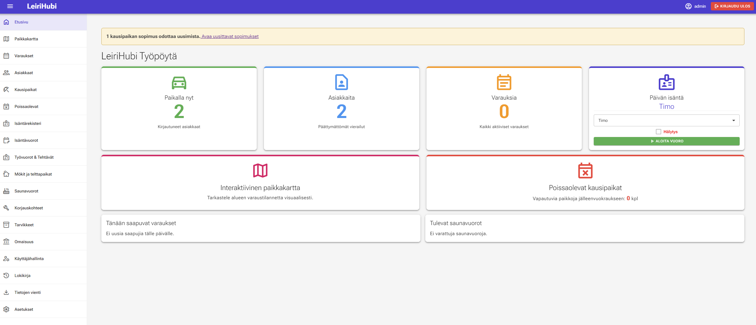Click the LeiriHubi logo title
The width and height of the screenshot is (756, 325).
(x=42, y=6)
